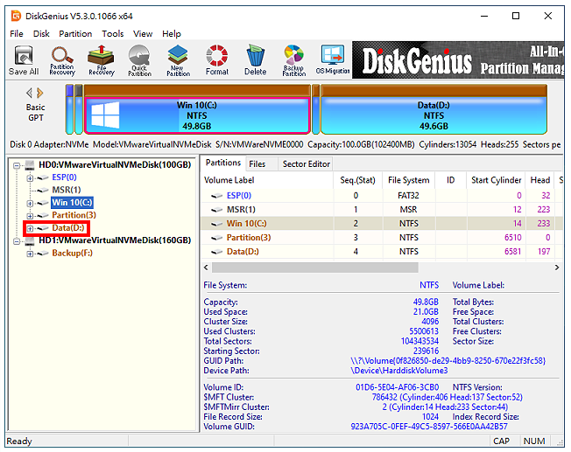
Task: Expand the Partition(3) tree node
Action: click(x=30, y=216)
